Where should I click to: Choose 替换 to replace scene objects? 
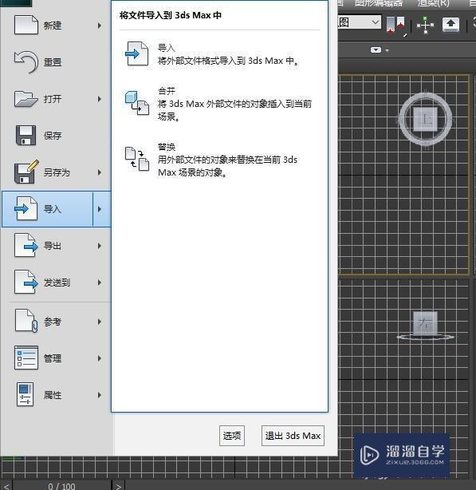pos(219,160)
